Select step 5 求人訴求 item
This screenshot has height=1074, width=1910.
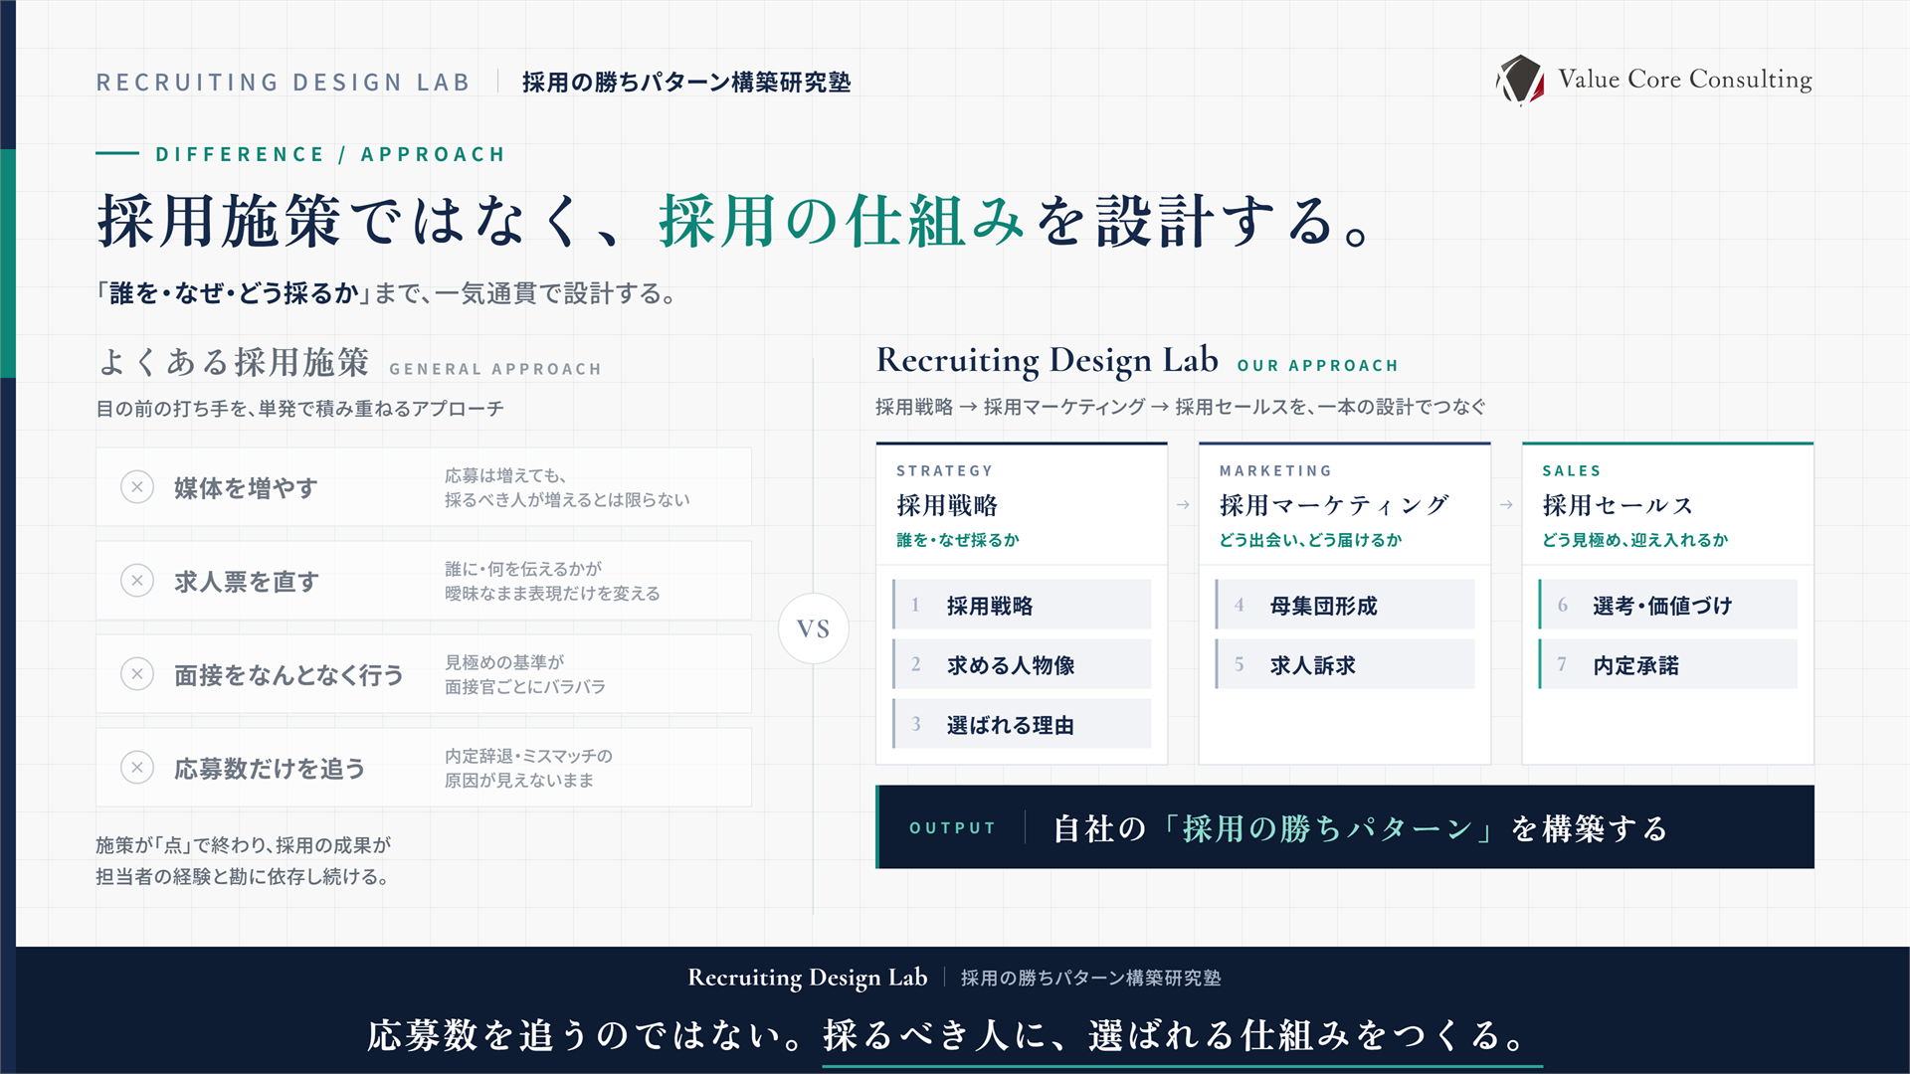click(1345, 664)
